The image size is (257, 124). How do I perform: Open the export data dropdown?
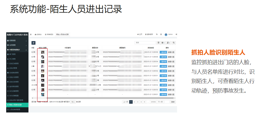click(168, 42)
